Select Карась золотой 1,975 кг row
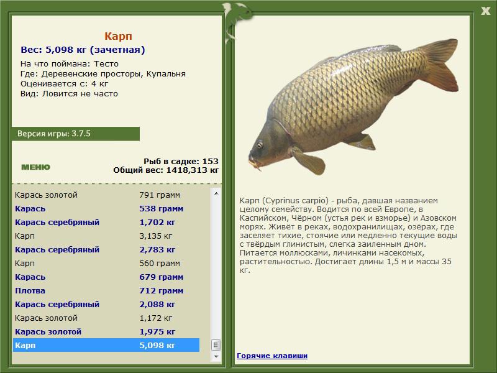The width and height of the screenshot is (497, 373). click(x=106, y=331)
